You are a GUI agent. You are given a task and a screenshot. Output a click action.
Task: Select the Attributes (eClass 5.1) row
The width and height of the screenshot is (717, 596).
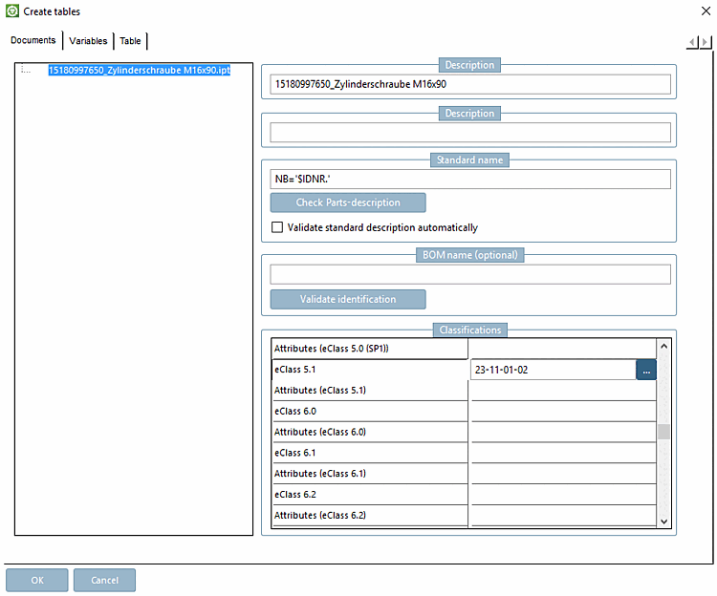coord(370,391)
